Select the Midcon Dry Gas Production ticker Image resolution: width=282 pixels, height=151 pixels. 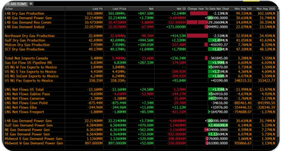coord(27,45)
